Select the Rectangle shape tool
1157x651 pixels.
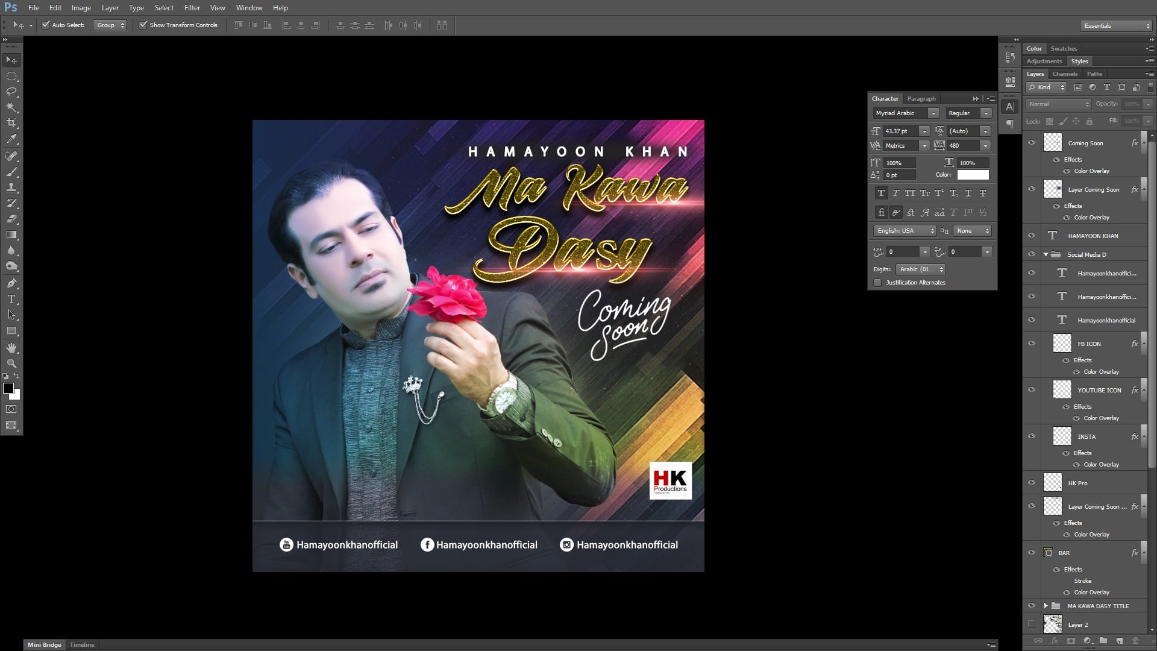coord(11,331)
